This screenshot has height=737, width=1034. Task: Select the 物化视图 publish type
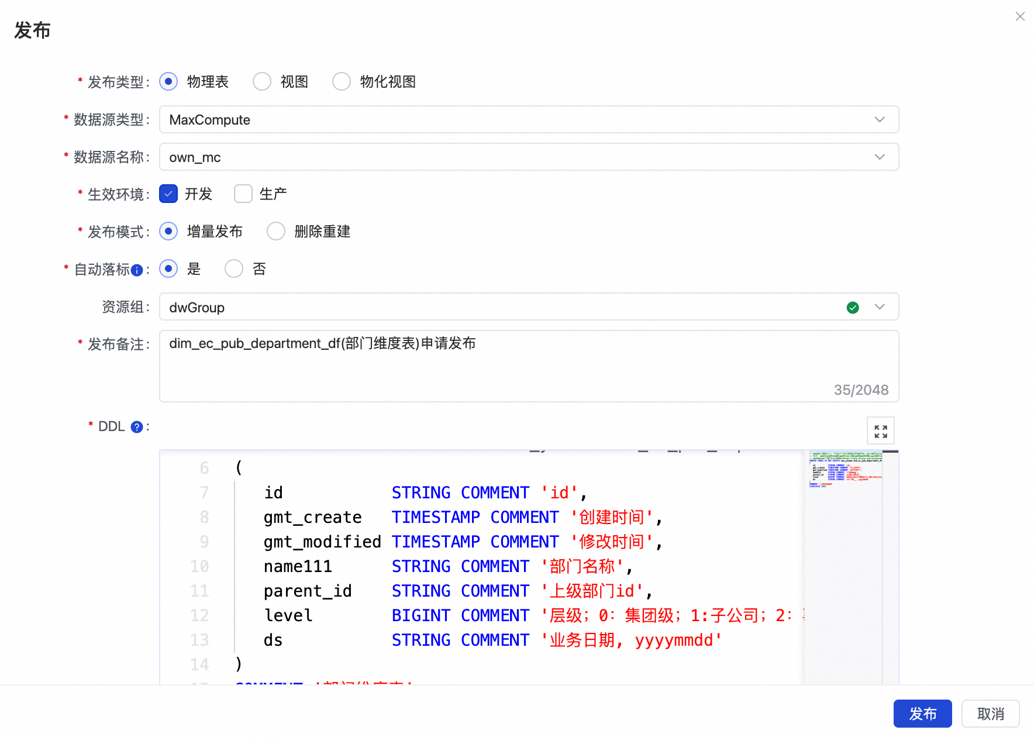(x=341, y=81)
